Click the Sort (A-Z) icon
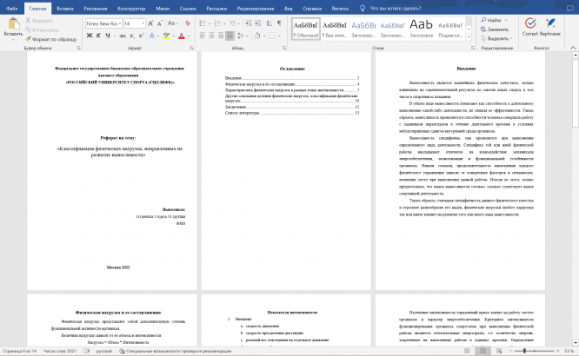 [270, 23]
